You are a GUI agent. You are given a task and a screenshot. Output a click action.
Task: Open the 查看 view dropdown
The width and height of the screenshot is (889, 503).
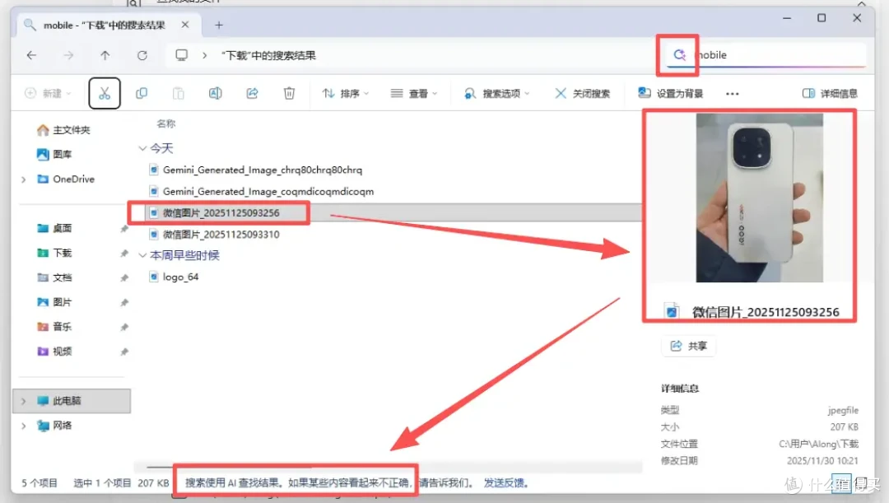point(414,93)
